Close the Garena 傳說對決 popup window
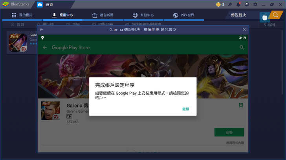Image resolution: width=286 pixels, height=160 pixels. (245, 30)
